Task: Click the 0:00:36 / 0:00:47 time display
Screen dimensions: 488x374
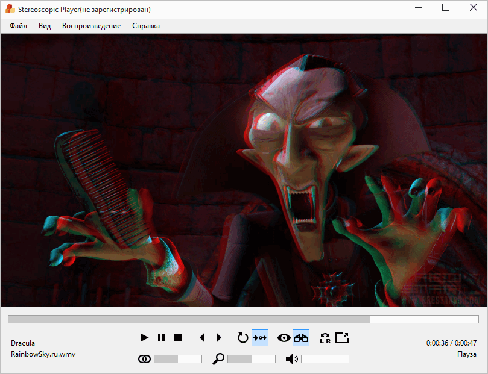Action: pos(451,343)
